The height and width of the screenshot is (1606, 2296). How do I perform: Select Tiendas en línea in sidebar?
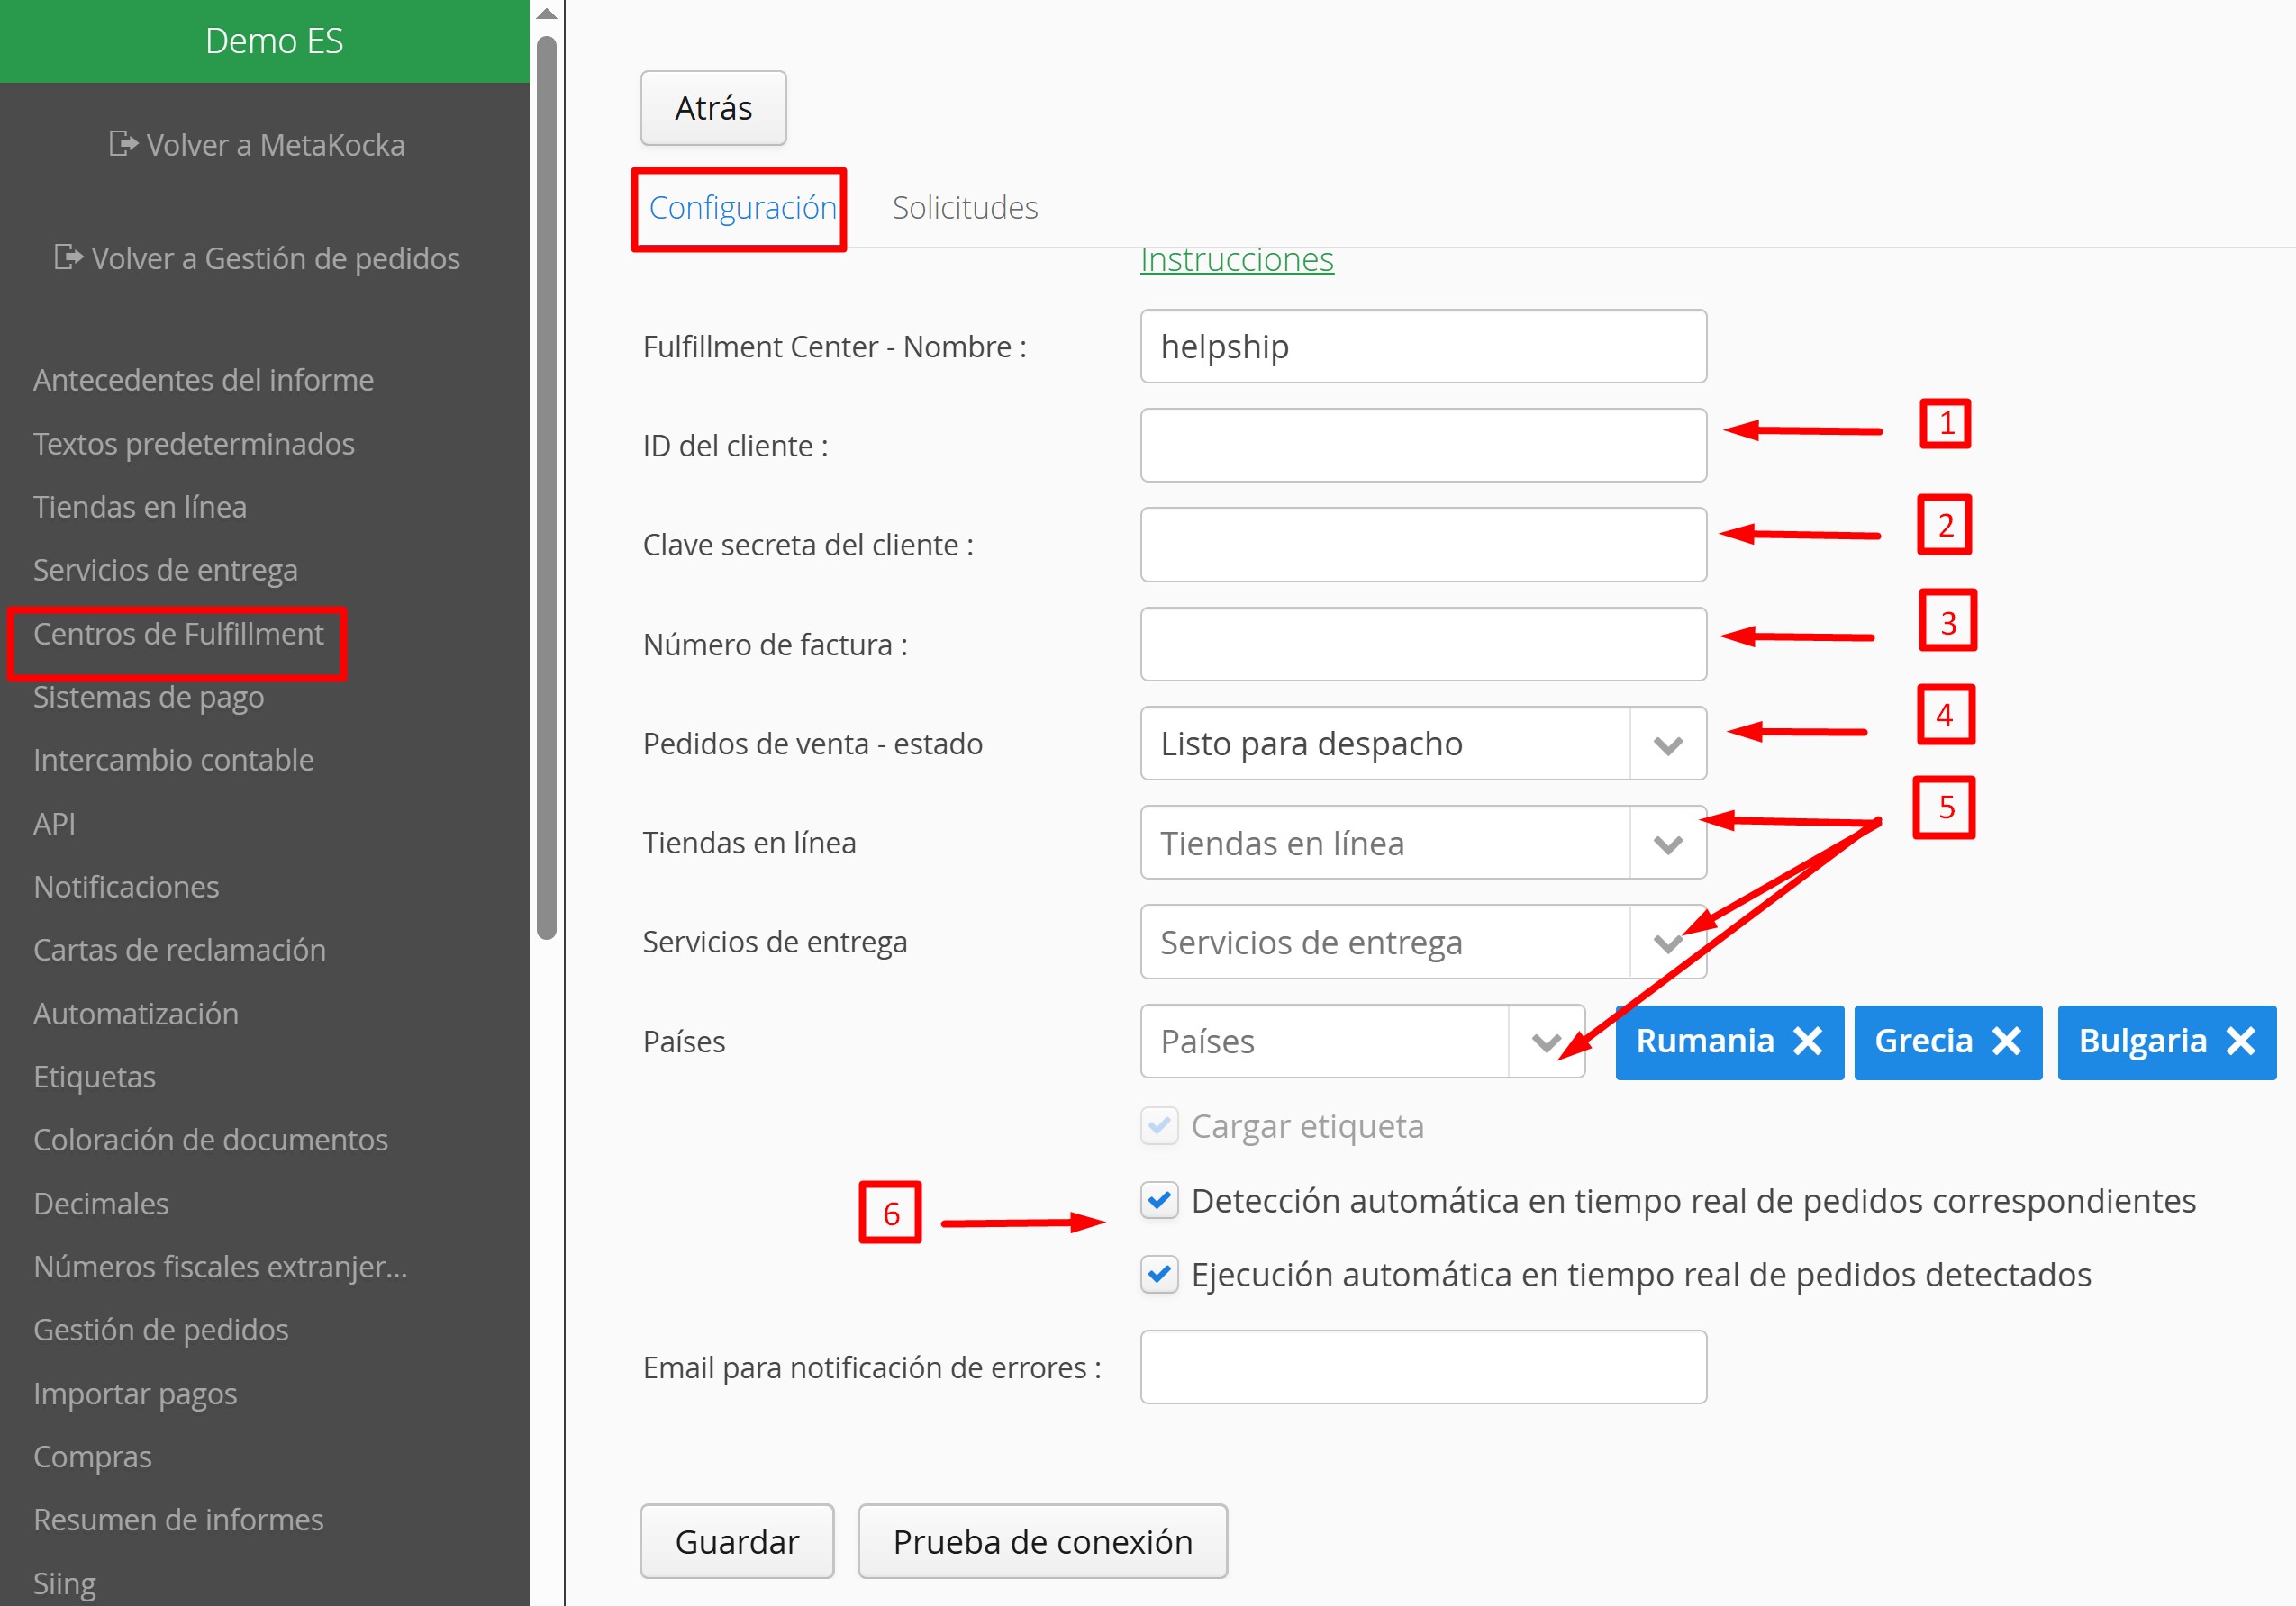coord(140,507)
